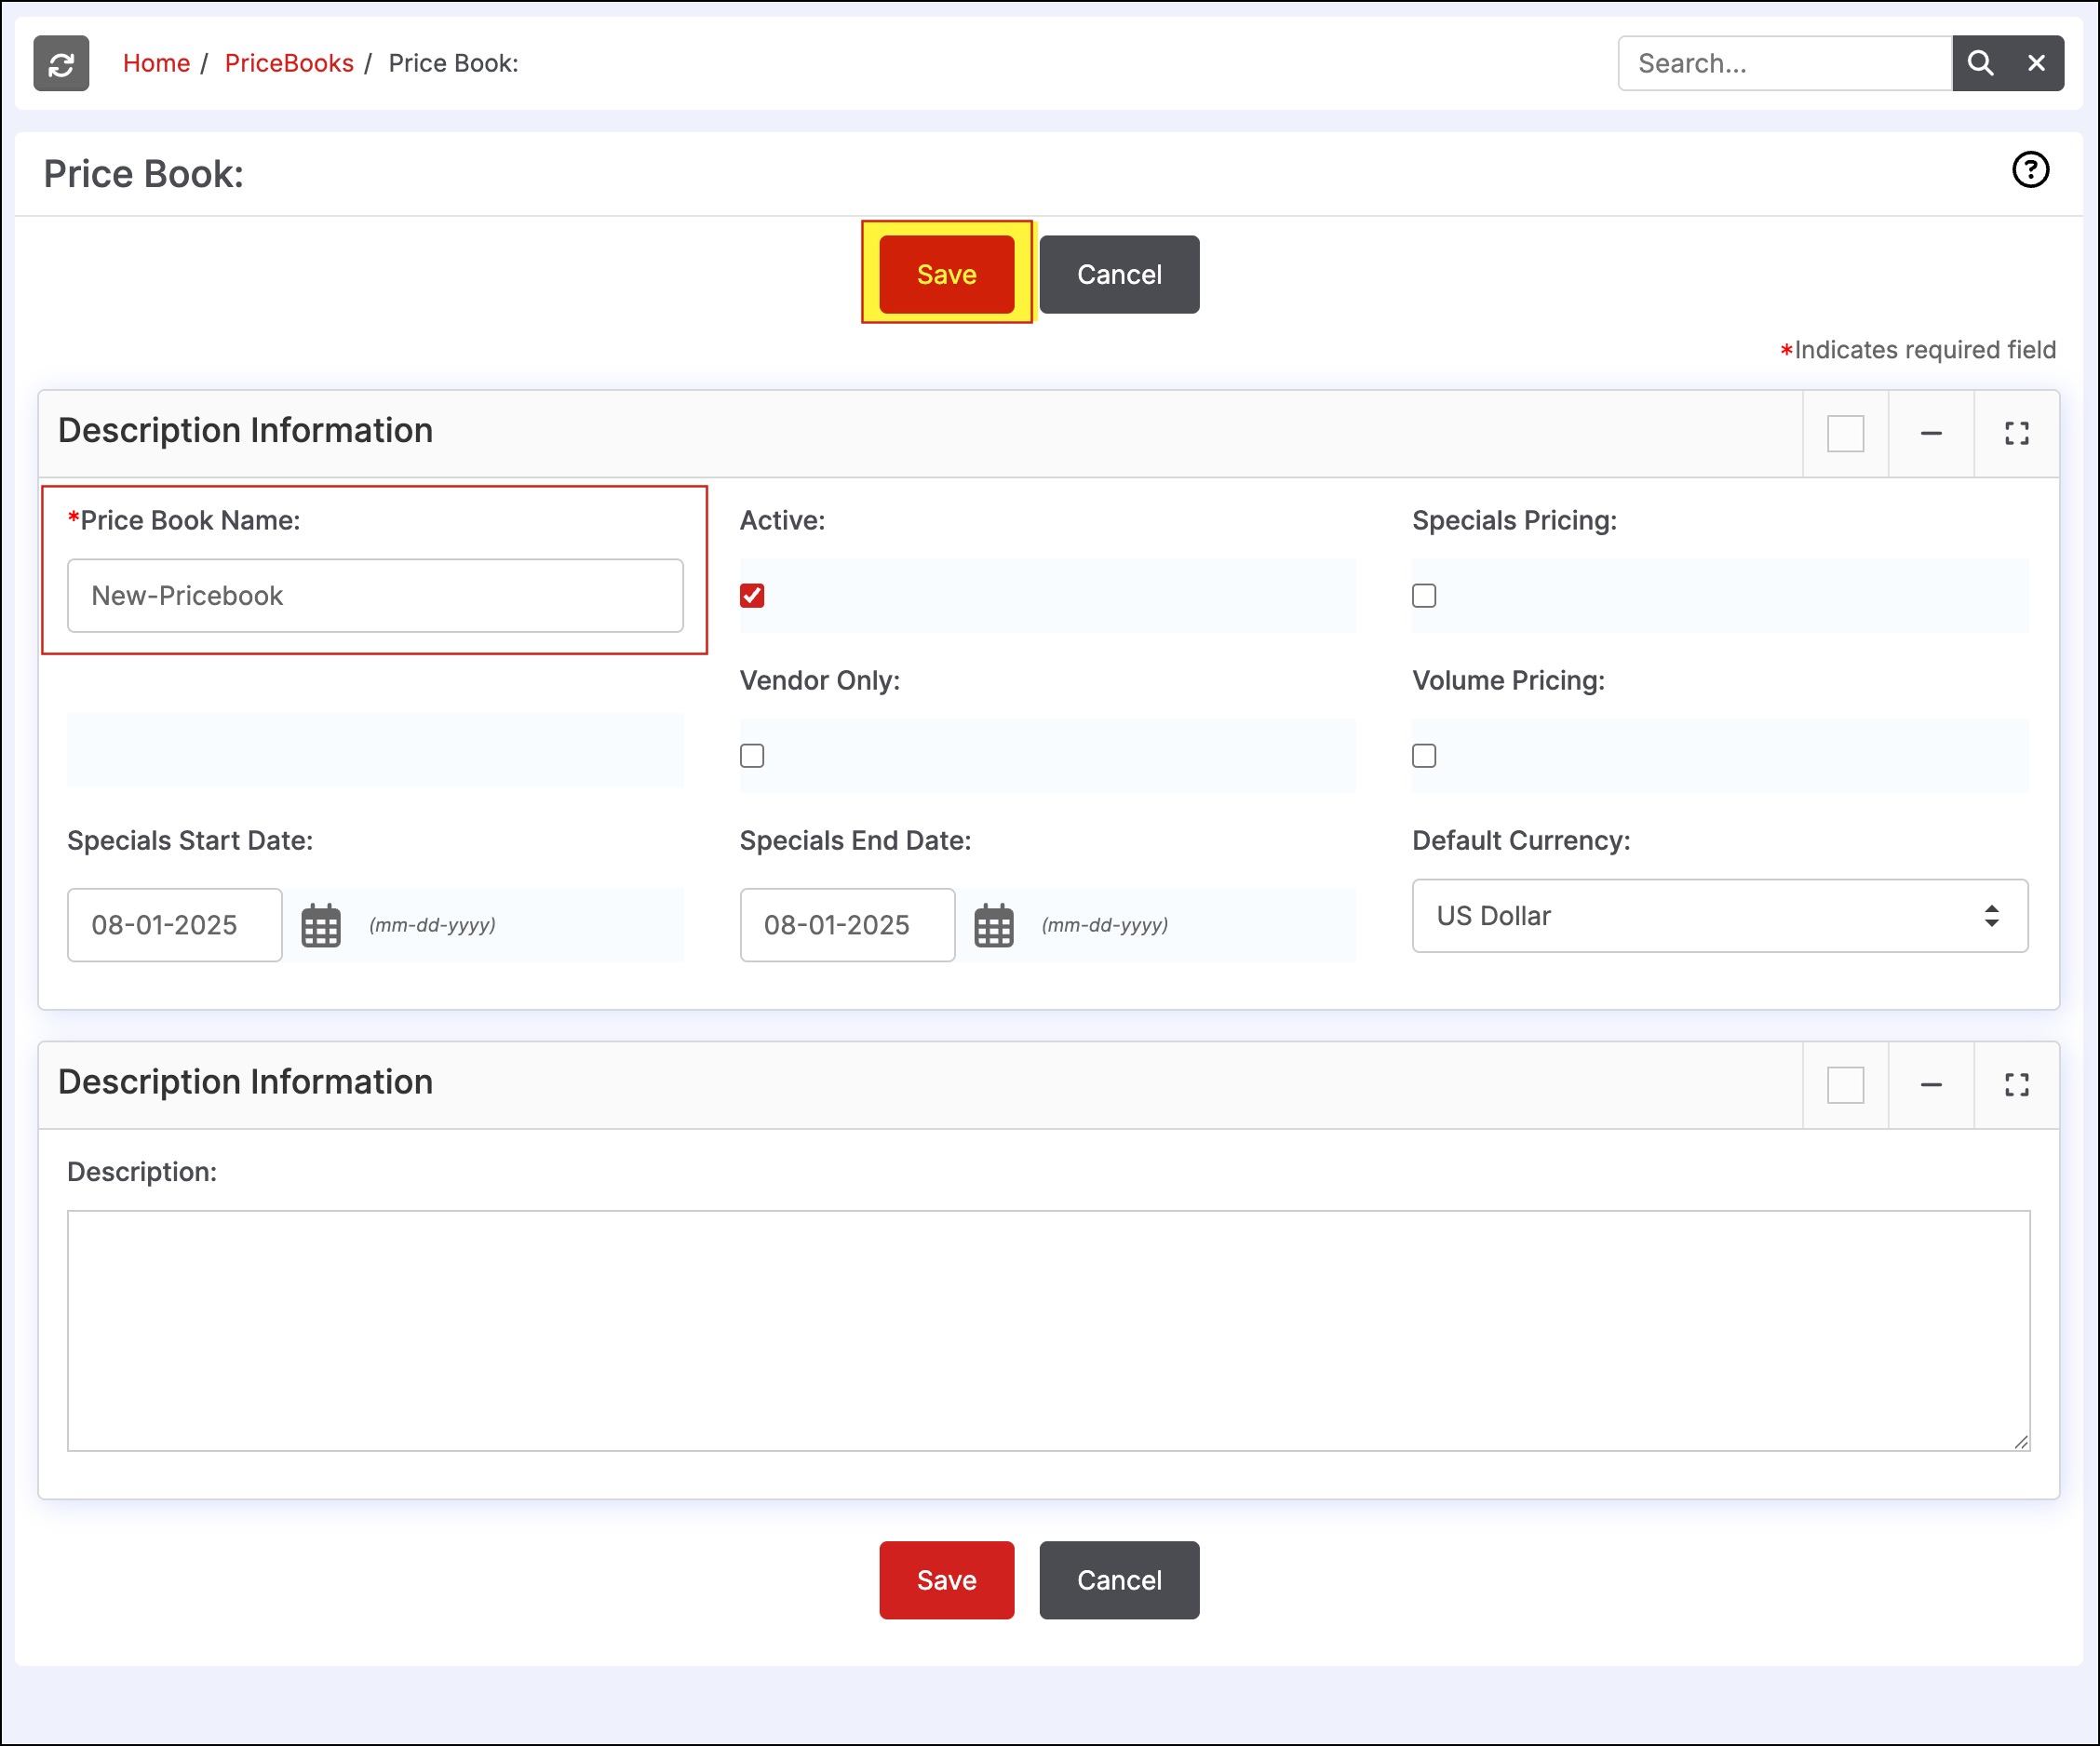Click the top Save button

coord(947,274)
